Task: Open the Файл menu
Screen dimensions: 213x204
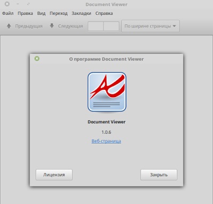Action: pyautogui.click(x=7, y=13)
